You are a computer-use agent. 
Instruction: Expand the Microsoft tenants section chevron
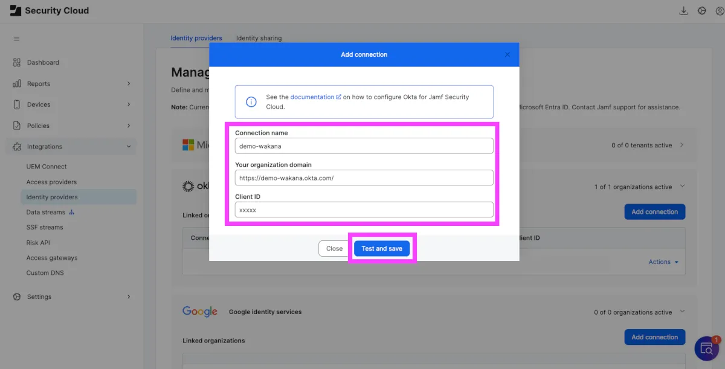(x=682, y=145)
